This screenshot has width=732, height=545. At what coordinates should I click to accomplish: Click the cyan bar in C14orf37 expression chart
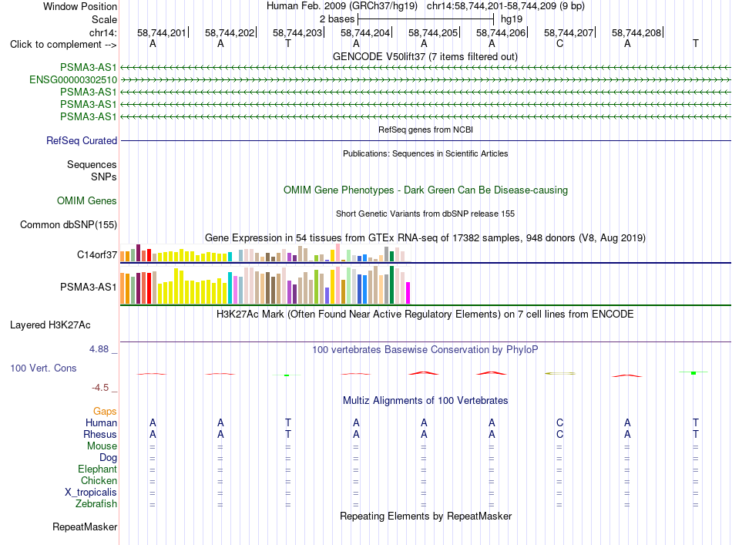(230, 257)
